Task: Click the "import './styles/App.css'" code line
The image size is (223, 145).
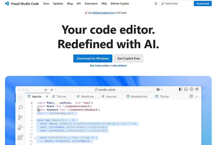Action: coord(55,113)
